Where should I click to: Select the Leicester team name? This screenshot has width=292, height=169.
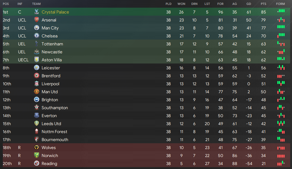[51, 68]
